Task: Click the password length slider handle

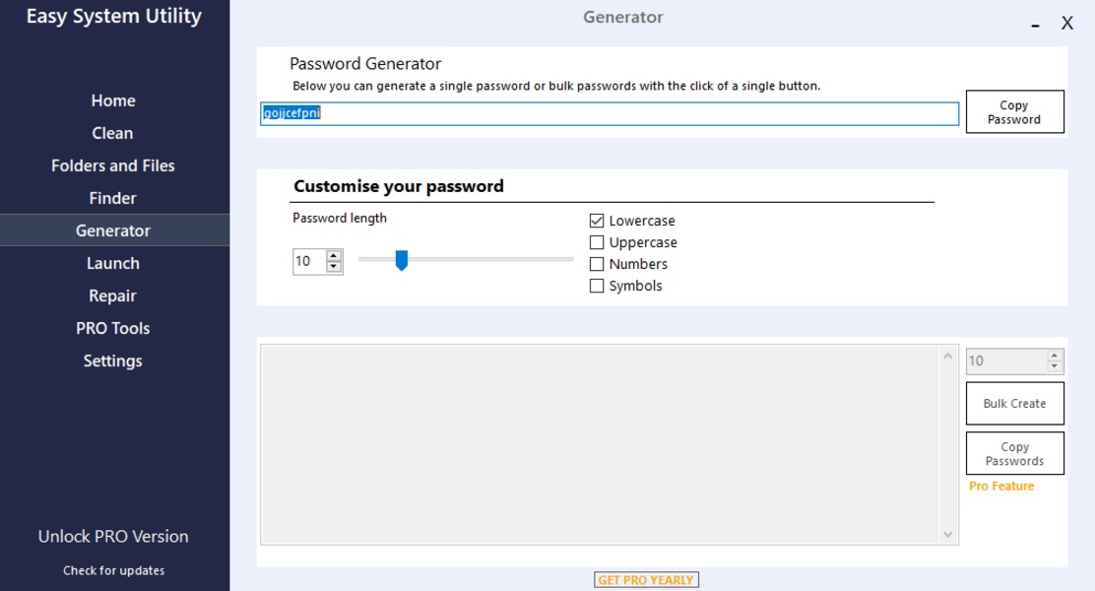Action: pos(401,260)
